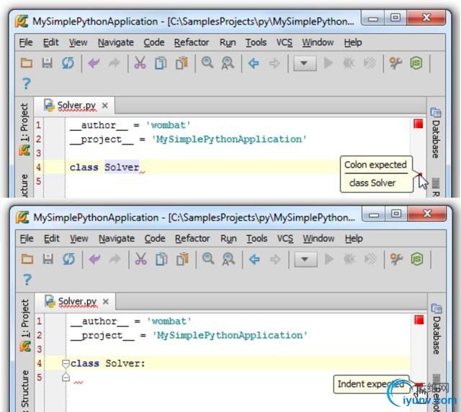Click the Back navigation arrow in the lower toolbar
Screen dimensions: 461x412
point(254,259)
